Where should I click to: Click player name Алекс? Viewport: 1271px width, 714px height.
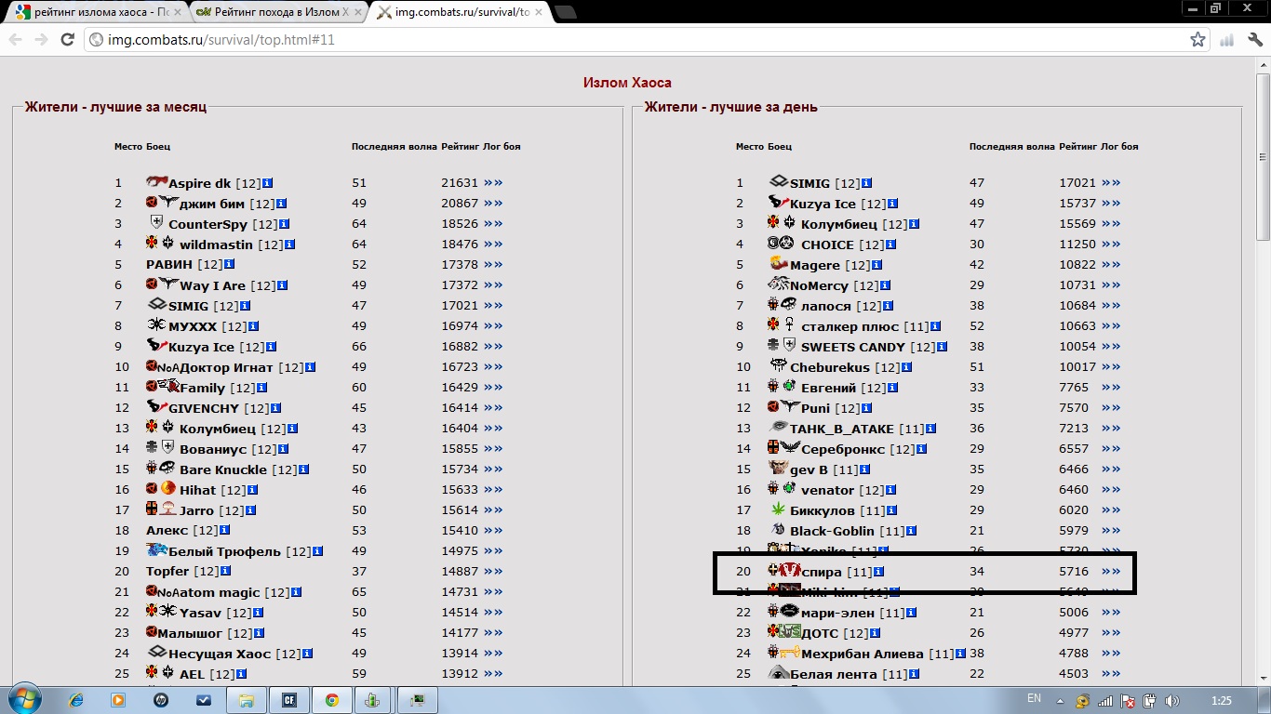pos(167,531)
